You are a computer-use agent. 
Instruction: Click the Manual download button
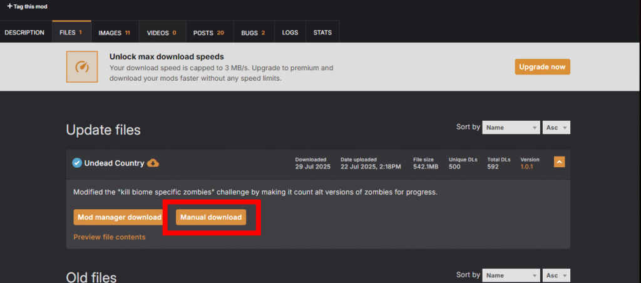coord(211,217)
